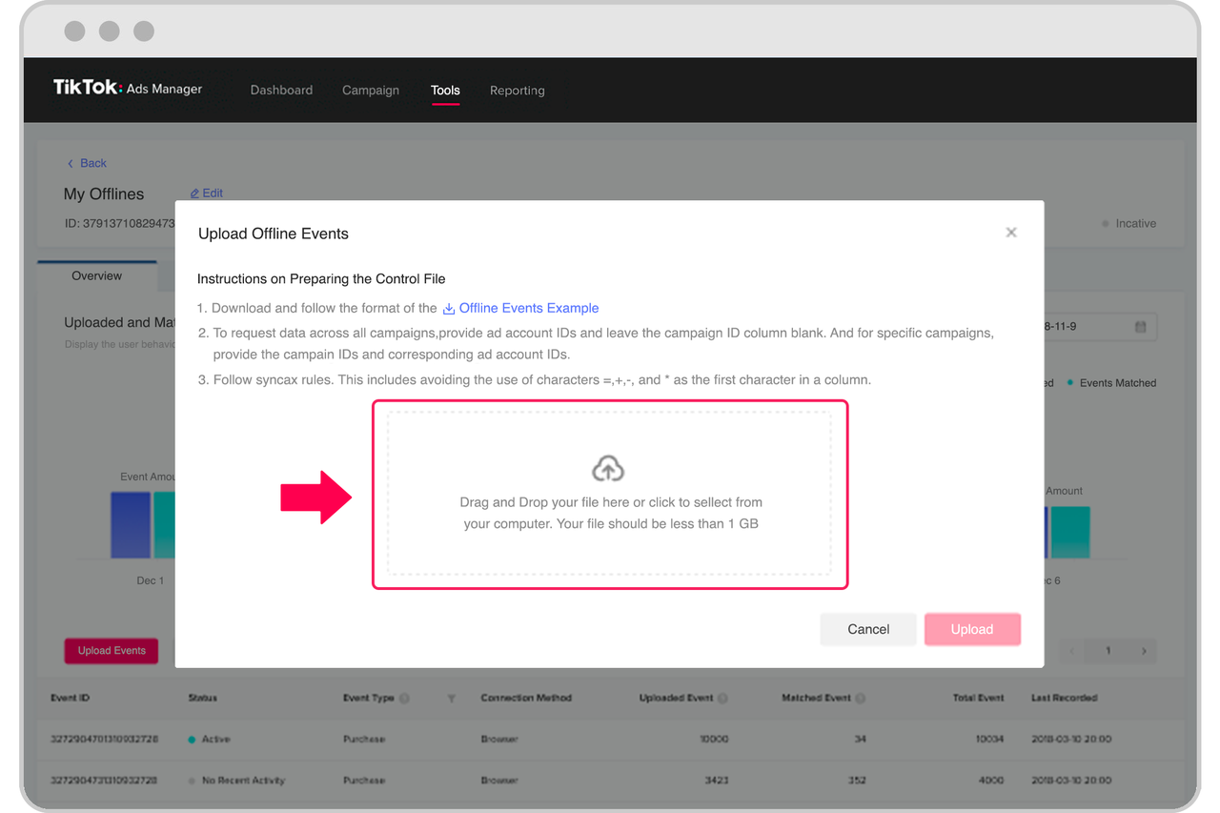This screenshot has height=813, width=1220.
Task: Click the download icon before Offline Events Example
Action: click(447, 308)
